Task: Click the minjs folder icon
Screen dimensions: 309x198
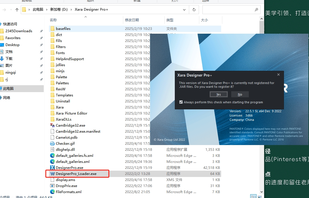Action: pyautogui.click(x=52, y=71)
